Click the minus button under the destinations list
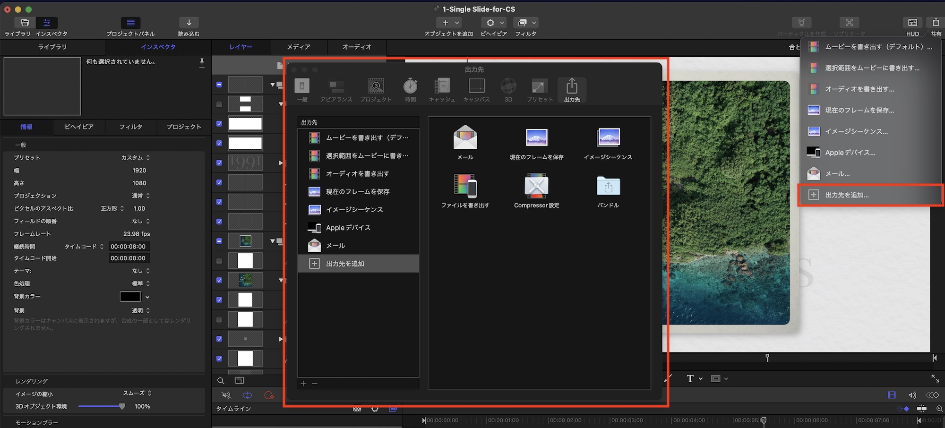 315,383
